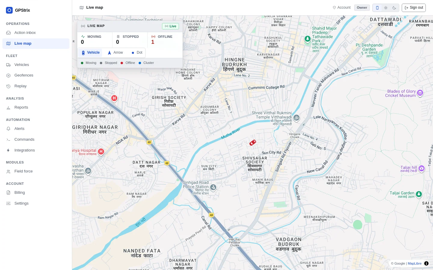Click the Mutha River label

point(231,133)
